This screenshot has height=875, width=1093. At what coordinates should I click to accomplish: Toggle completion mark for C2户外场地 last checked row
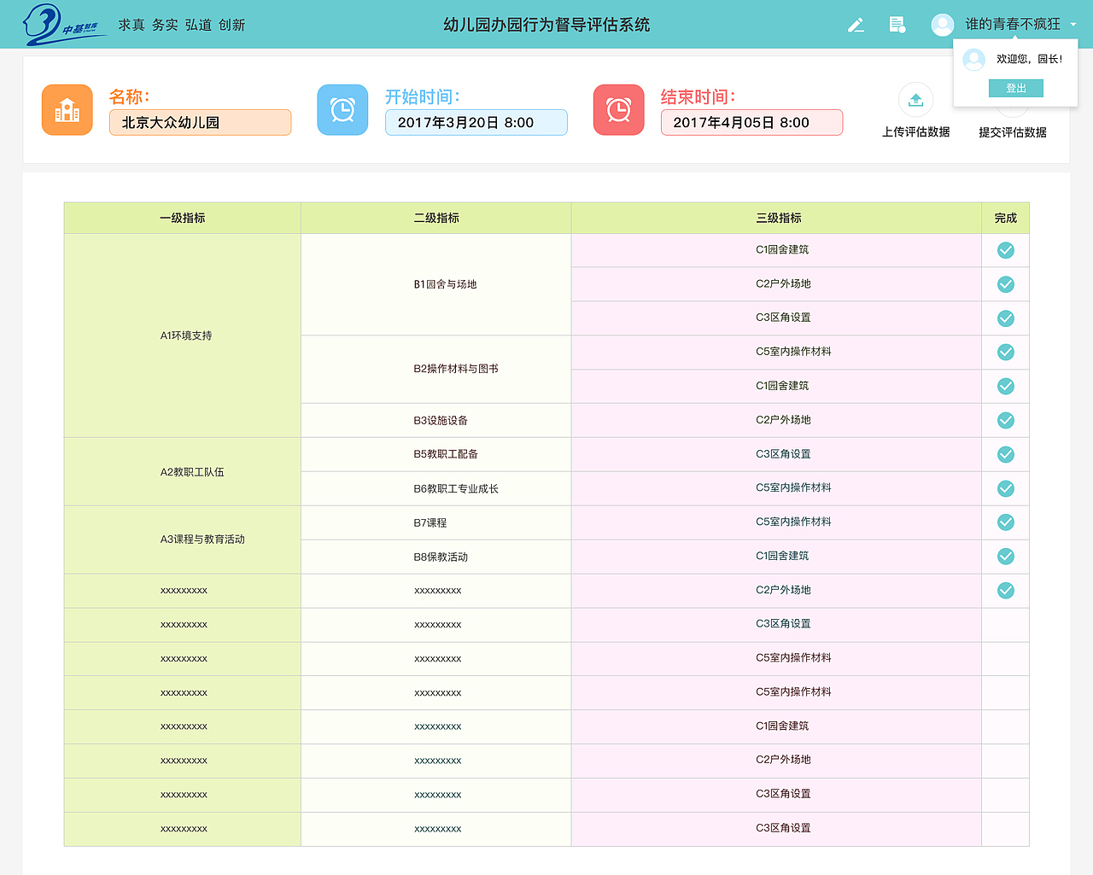click(x=1005, y=590)
